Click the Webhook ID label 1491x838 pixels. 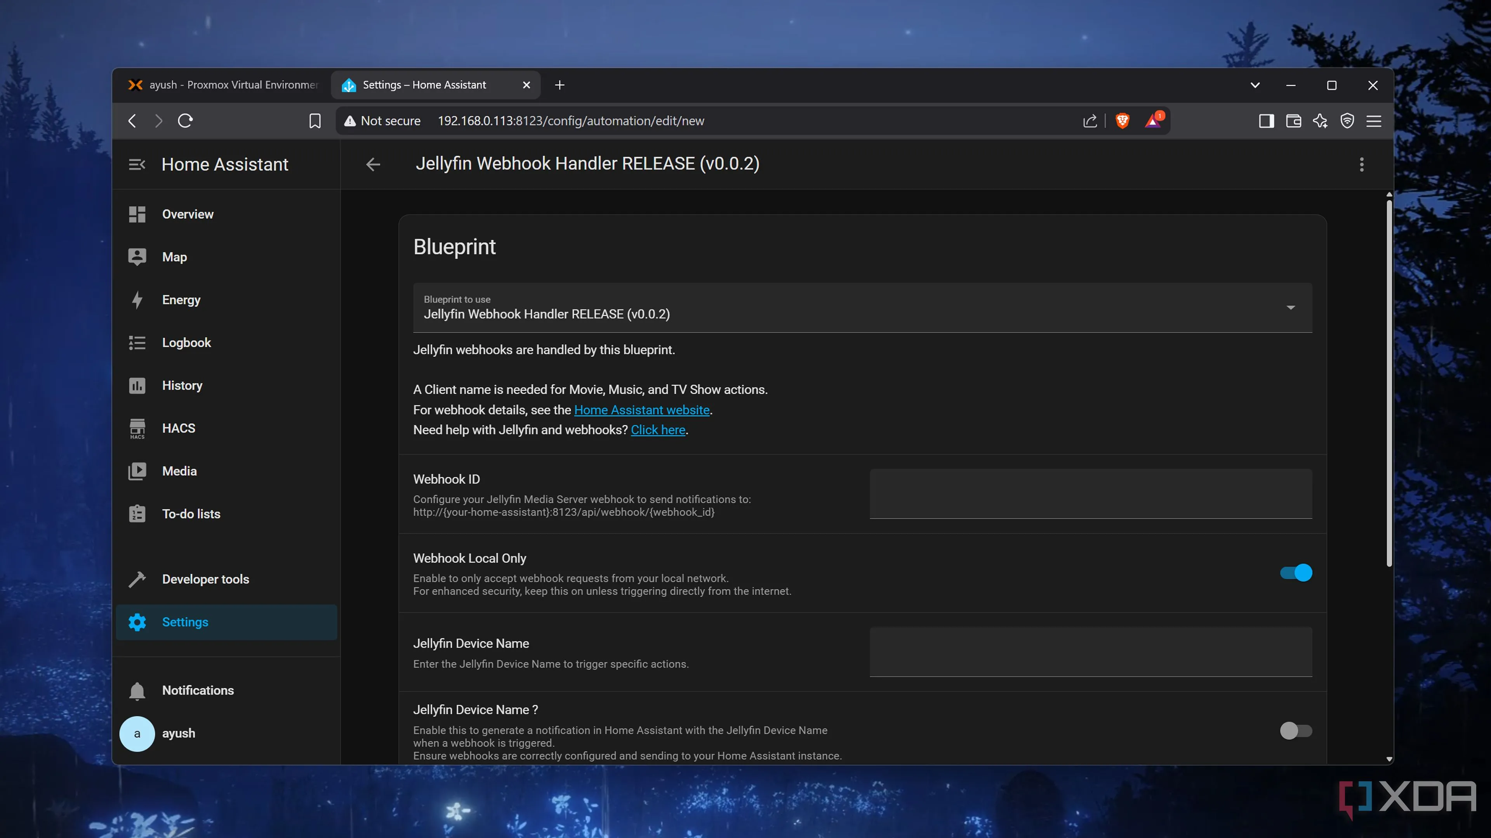(446, 480)
